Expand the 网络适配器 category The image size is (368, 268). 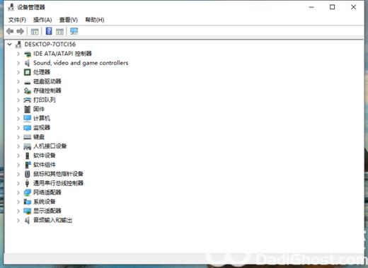(18, 192)
